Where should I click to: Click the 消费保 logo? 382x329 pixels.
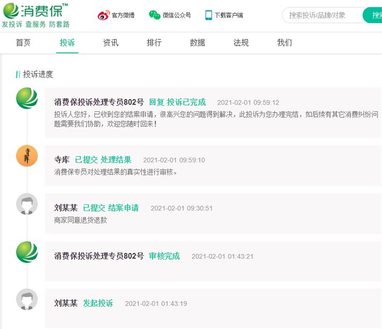tap(36, 15)
